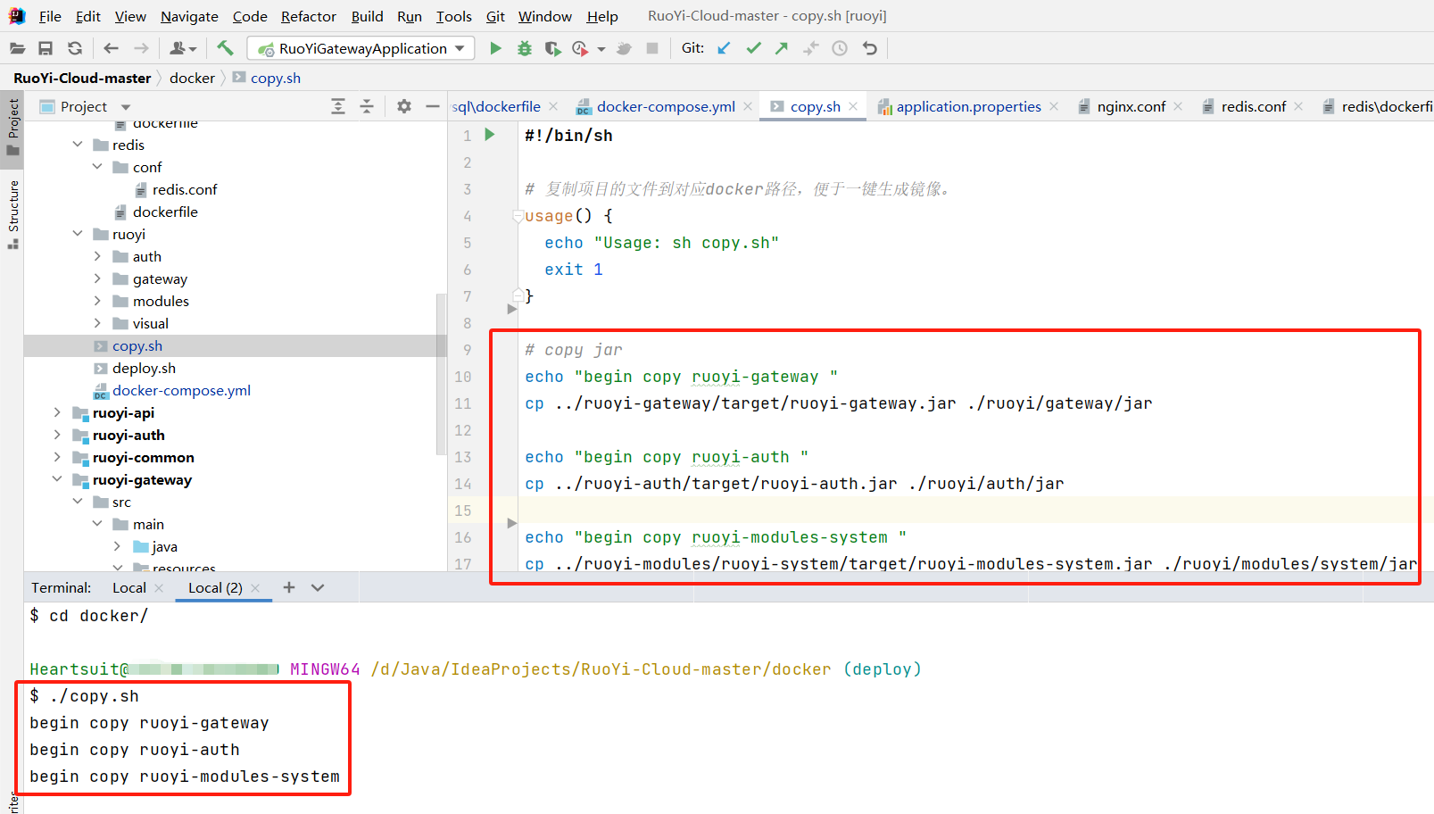Click the Git Commit checkmark icon
The image size is (1434, 814).
pos(753,48)
